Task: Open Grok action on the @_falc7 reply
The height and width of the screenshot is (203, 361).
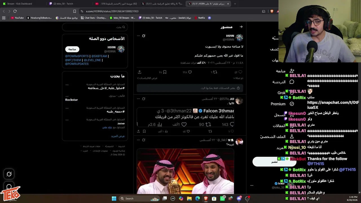Action: point(144,140)
